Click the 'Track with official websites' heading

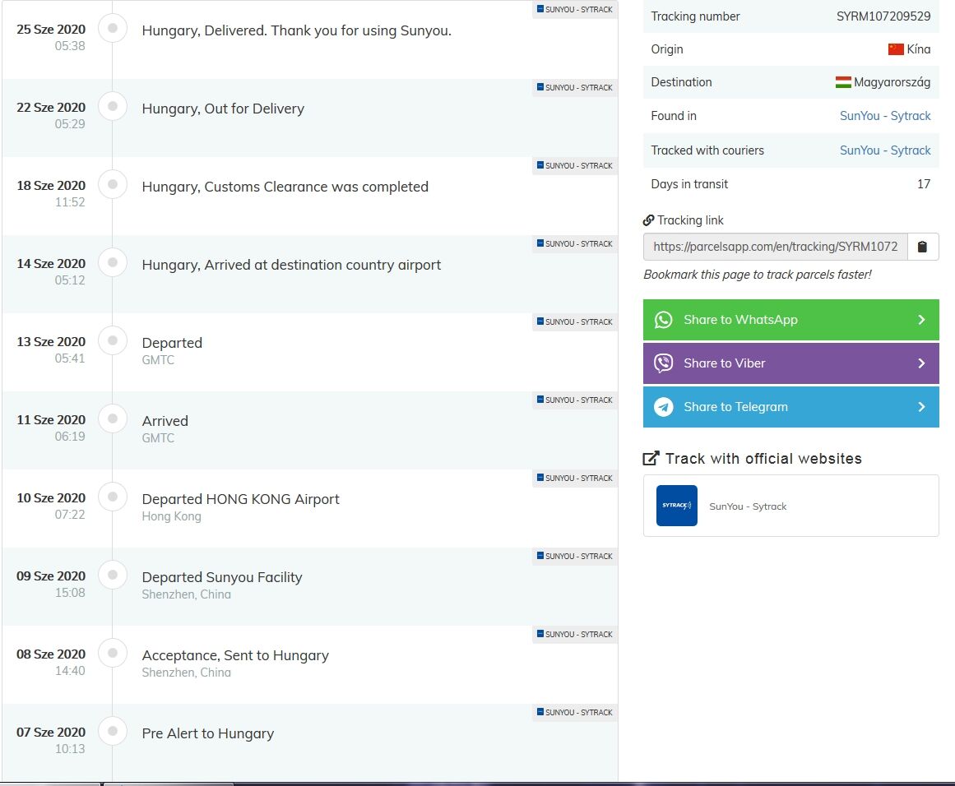tap(763, 459)
